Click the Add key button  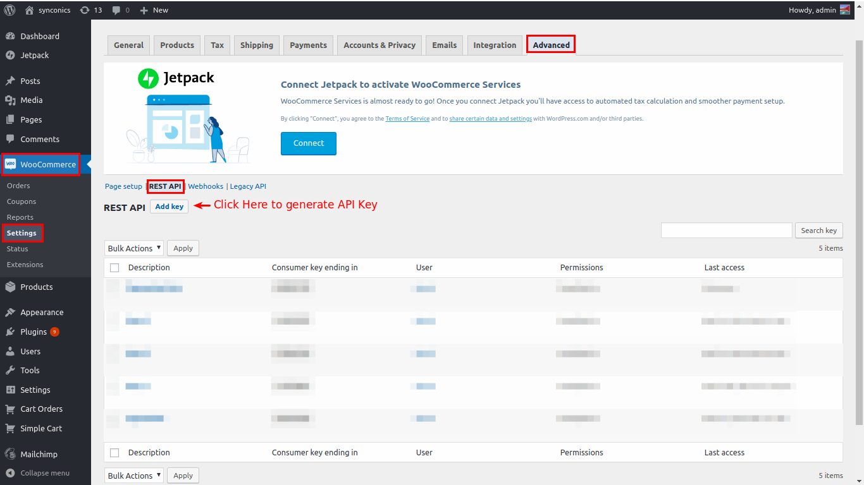coord(169,207)
